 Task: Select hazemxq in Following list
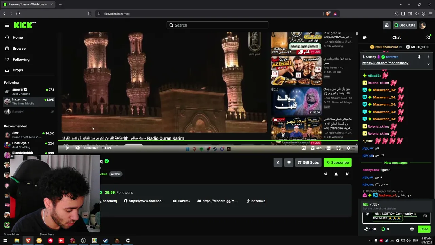point(29,101)
